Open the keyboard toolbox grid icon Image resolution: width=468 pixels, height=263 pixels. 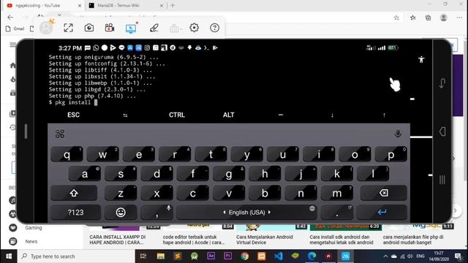(60, 134)
